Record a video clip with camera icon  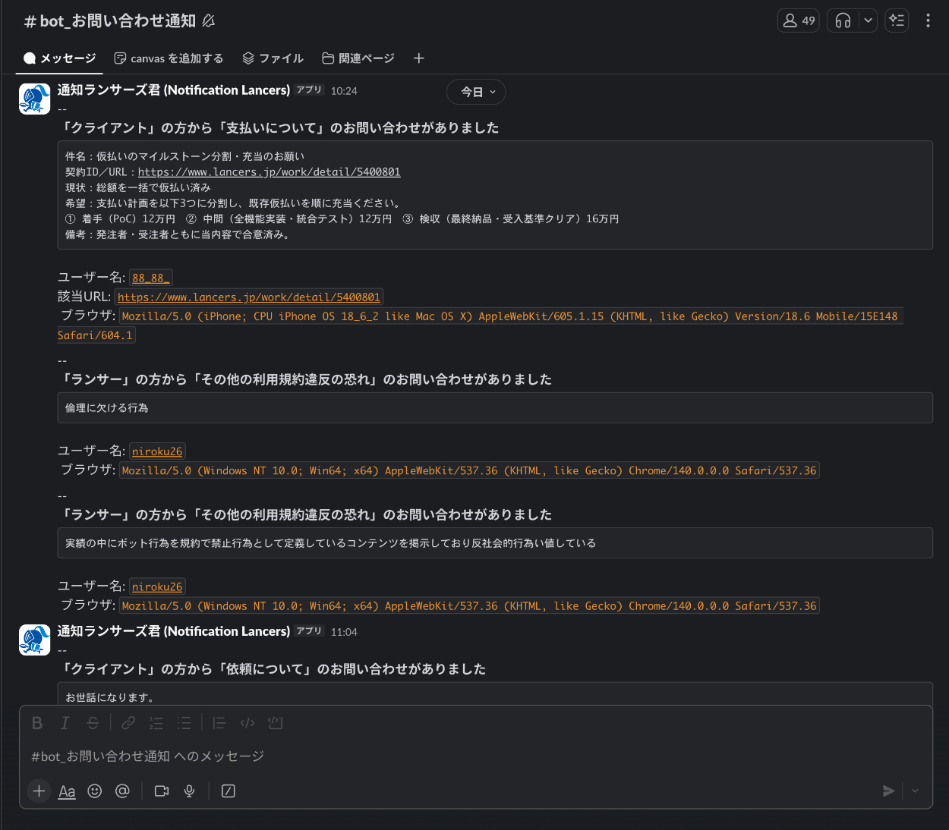point(162,791)
